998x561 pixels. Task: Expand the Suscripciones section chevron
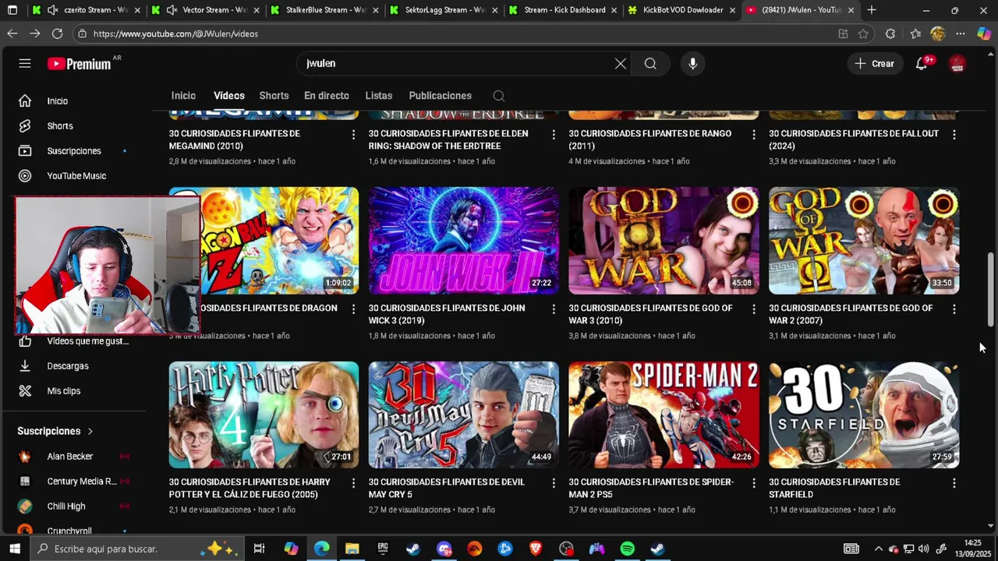[90, 431]
